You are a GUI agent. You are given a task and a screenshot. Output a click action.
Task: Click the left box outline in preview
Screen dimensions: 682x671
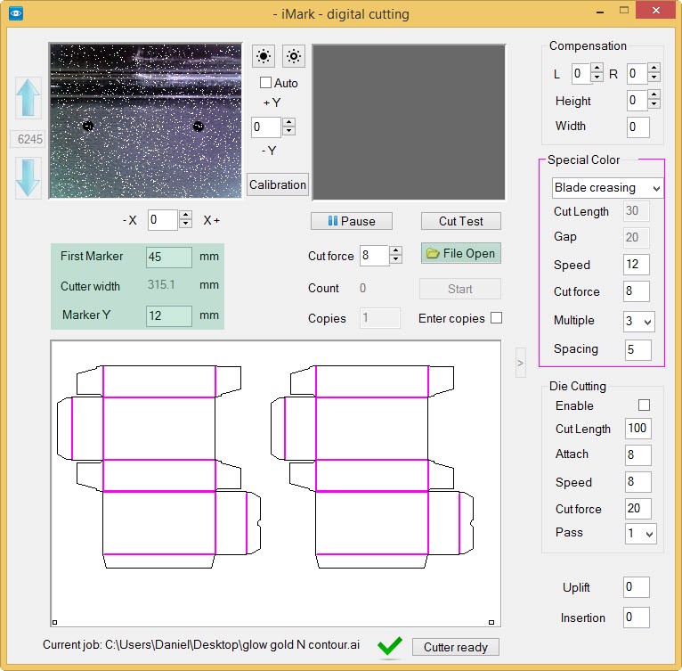158,467
